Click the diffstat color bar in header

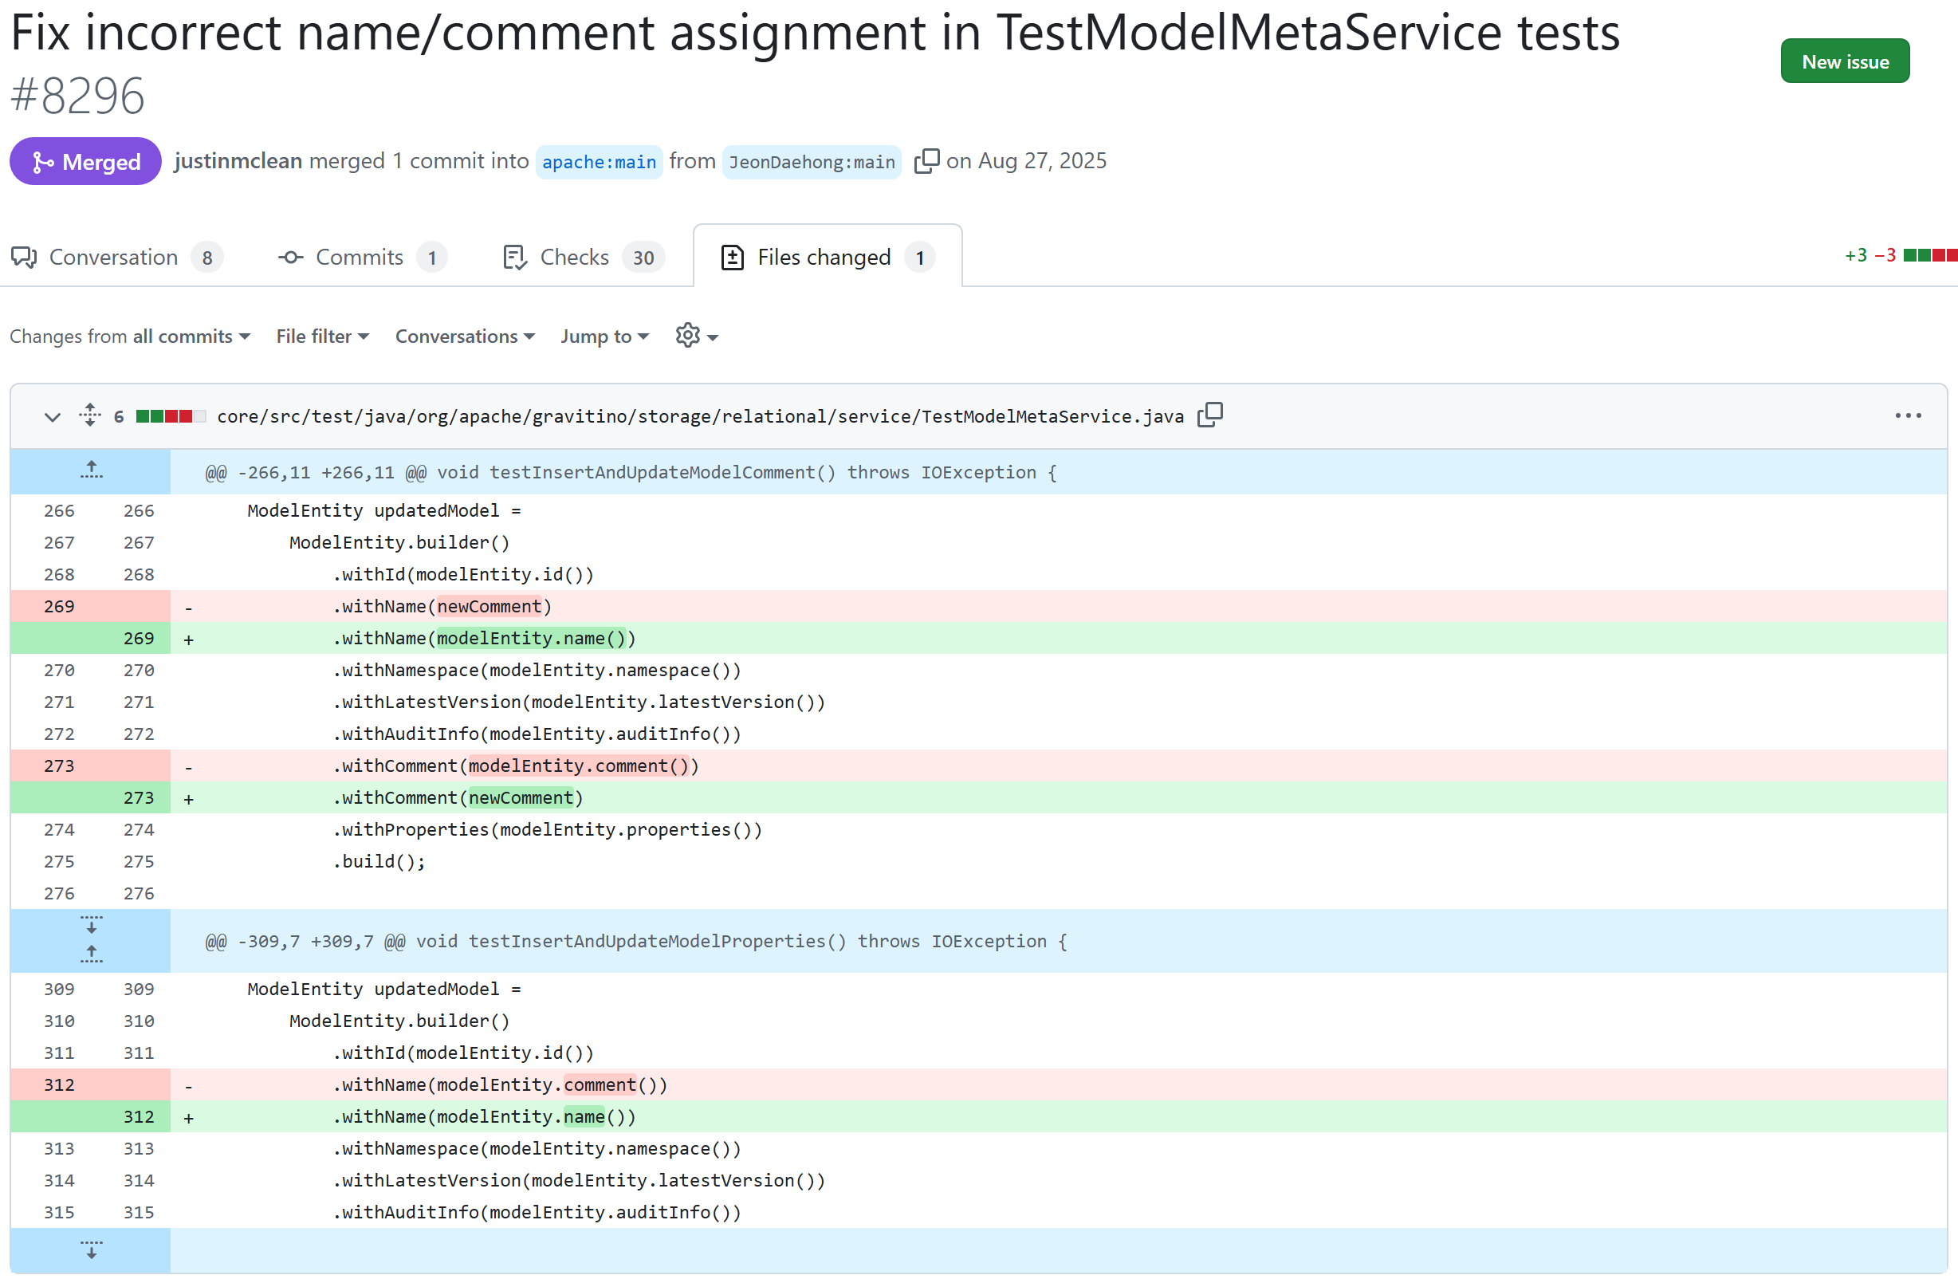coord(1930,255)
